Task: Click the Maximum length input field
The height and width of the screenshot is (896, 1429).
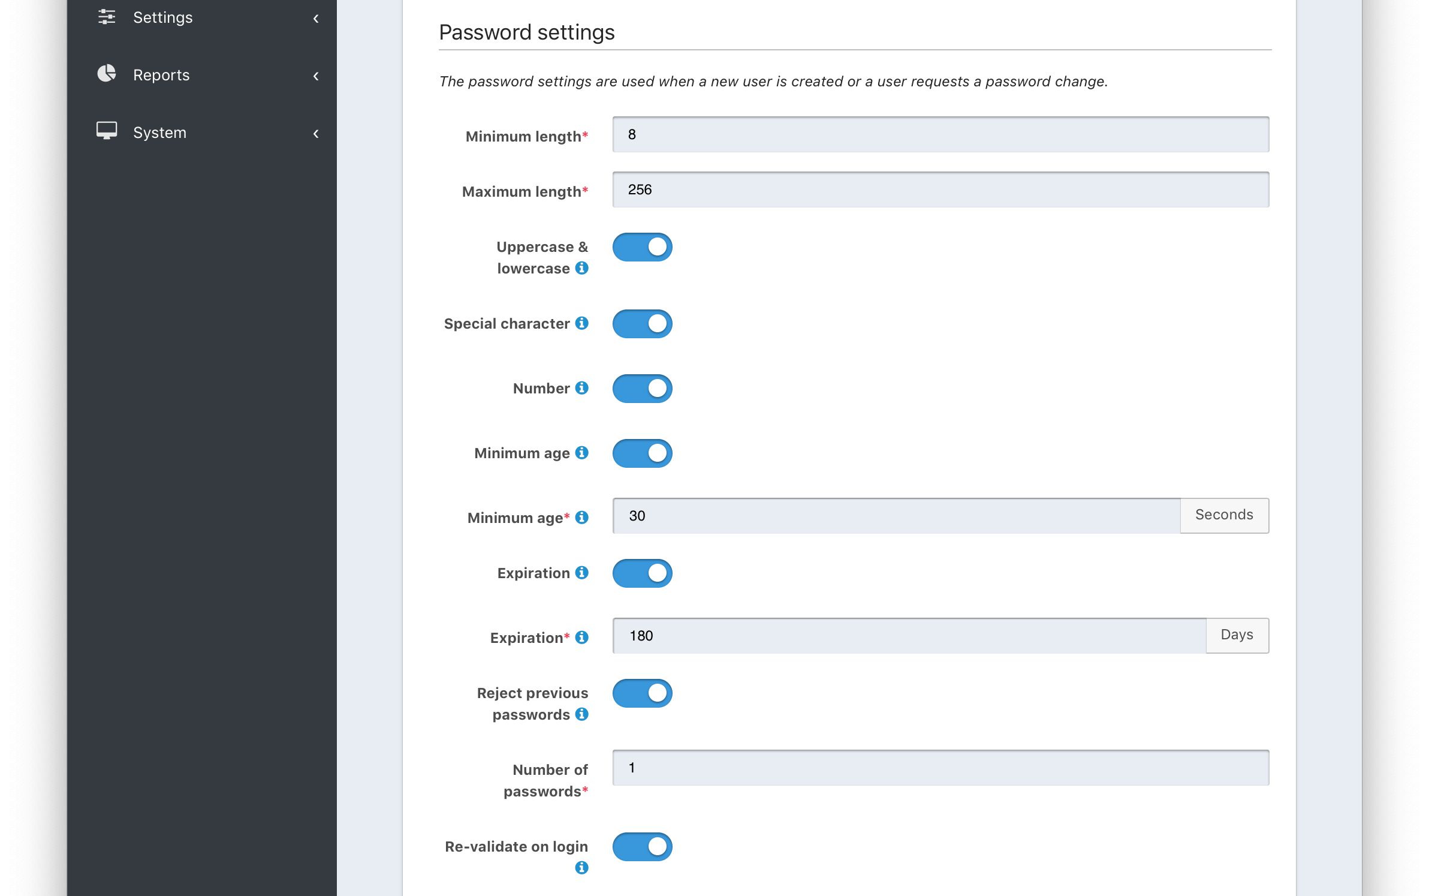Action: click(940, 190)
